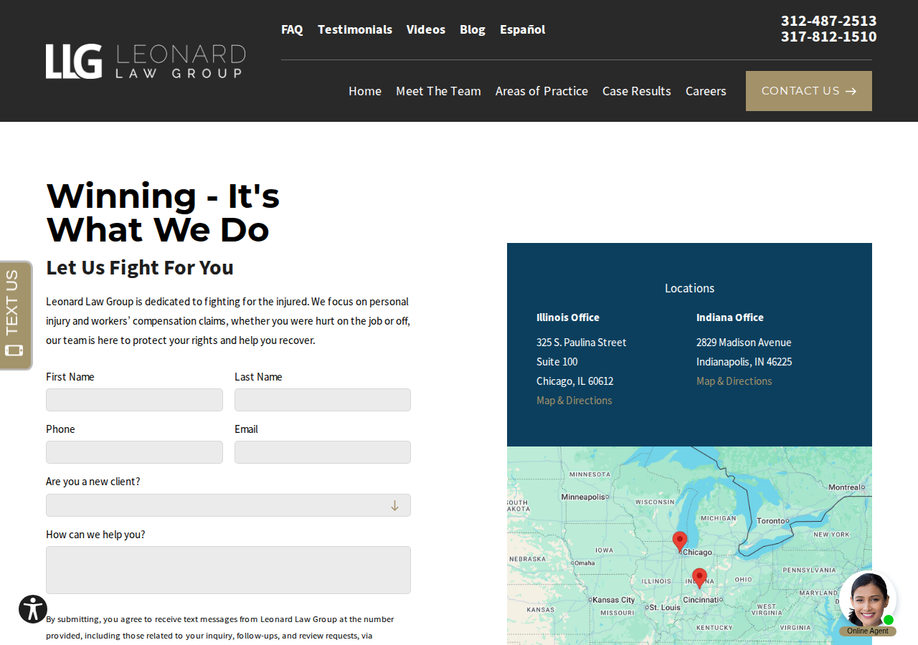The width and height of the screenshot is (918, 645).
Task: Click the Chicago map pin
Action: [x=679, y=541]
